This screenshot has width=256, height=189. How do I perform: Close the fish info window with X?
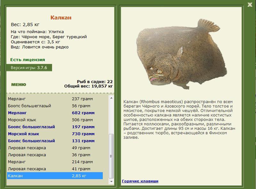[250, 4]
